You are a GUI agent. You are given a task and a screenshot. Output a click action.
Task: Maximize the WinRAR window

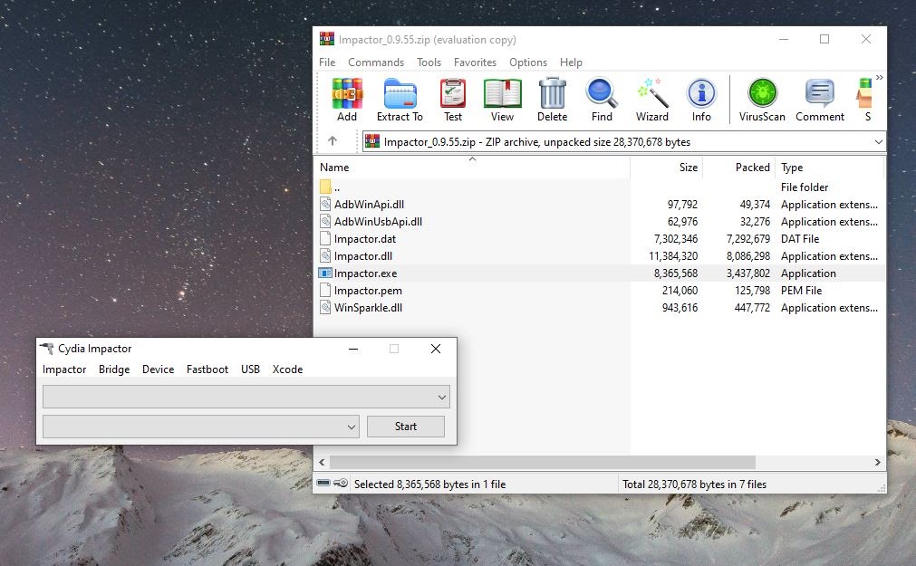(x=824, y=39)
